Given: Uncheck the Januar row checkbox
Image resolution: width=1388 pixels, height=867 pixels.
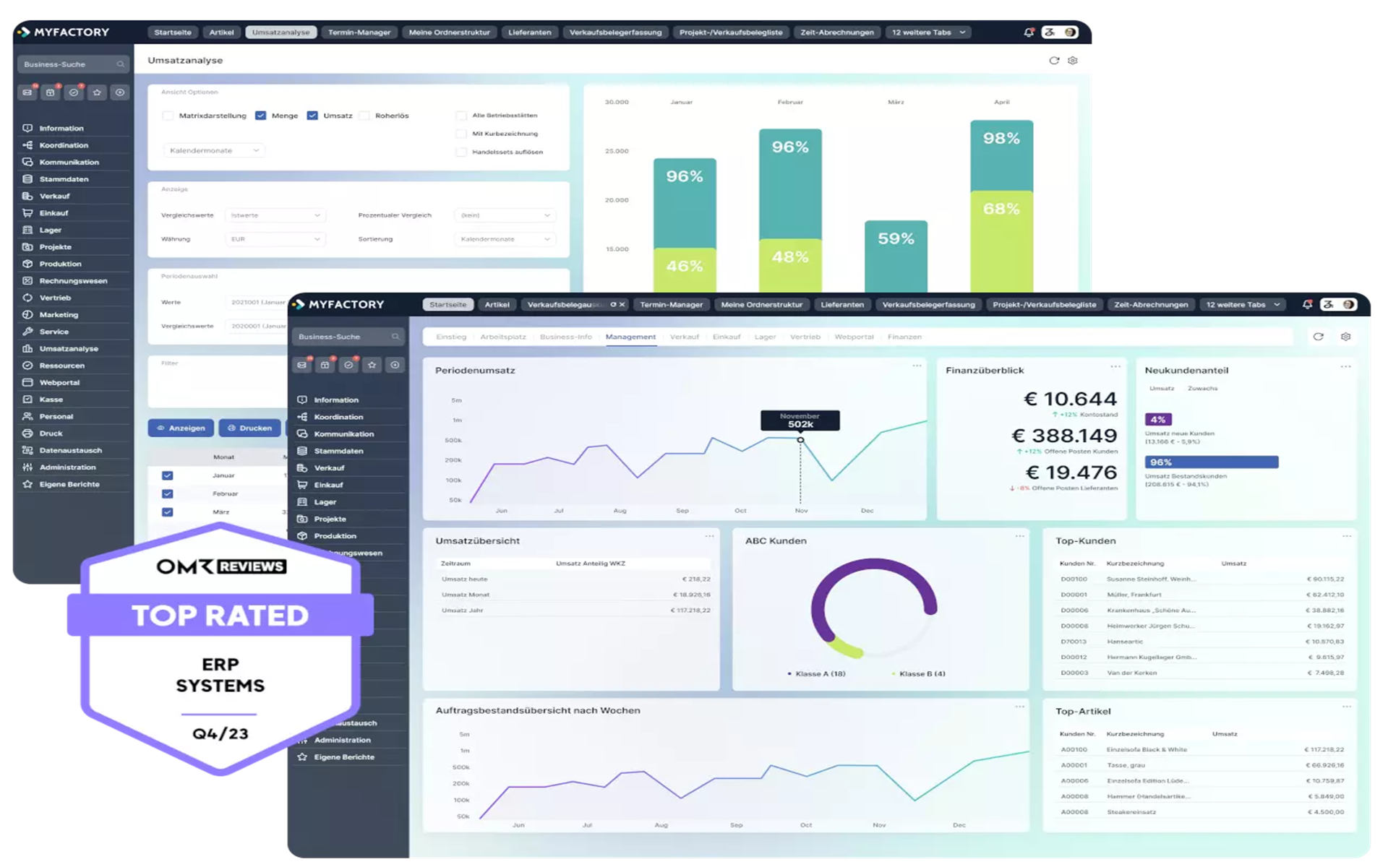Looking at the screenshot, I should 167,475.
